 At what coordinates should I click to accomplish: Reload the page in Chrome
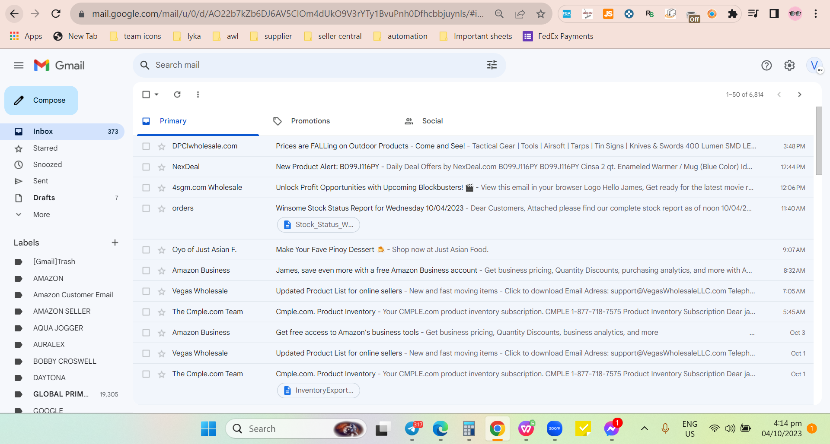point(56,14)
